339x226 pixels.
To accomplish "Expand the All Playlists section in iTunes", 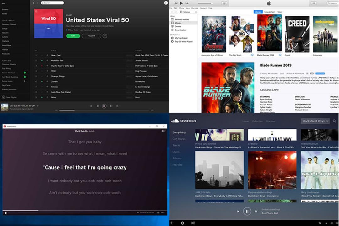I will pyautogui.click(x=175, y=35).
